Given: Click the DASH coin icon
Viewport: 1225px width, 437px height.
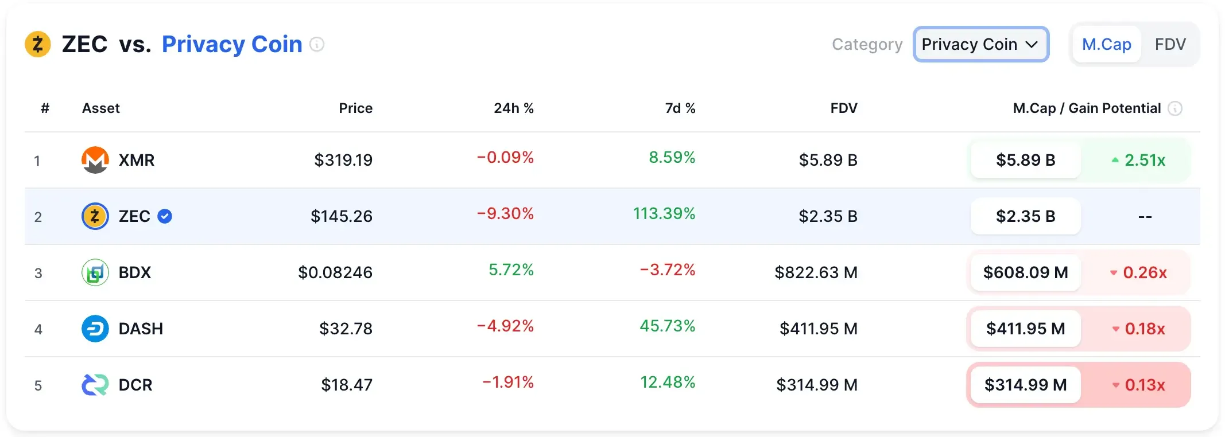Looking at the screenshot, I should 95,329.
